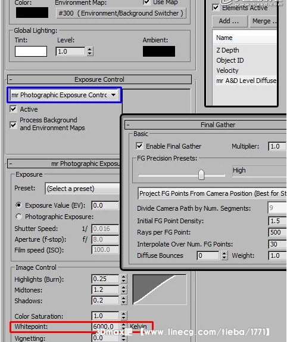Open the Select a preset dropdown
This screenshot has height=342, width=287.
[82, 189]
